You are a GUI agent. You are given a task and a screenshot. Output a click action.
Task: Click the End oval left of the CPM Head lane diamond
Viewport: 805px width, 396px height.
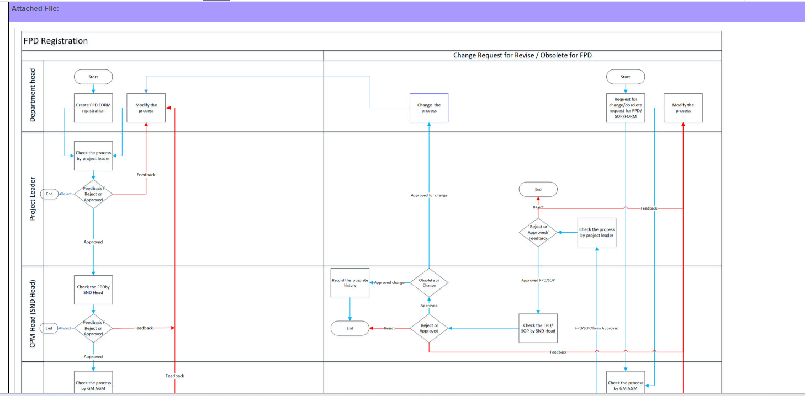49,328
